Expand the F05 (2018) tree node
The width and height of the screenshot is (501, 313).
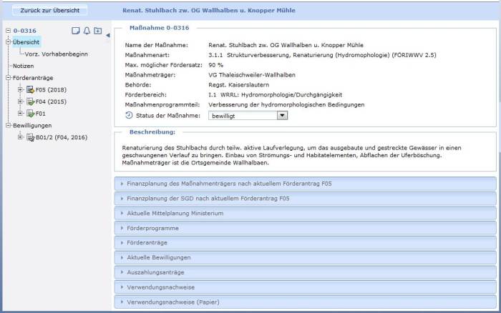(x=20, y=89)
